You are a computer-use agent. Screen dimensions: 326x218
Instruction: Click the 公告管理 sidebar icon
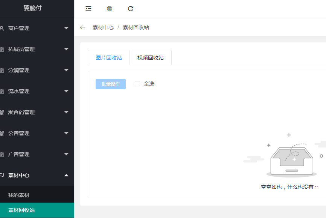coord(2,133)
